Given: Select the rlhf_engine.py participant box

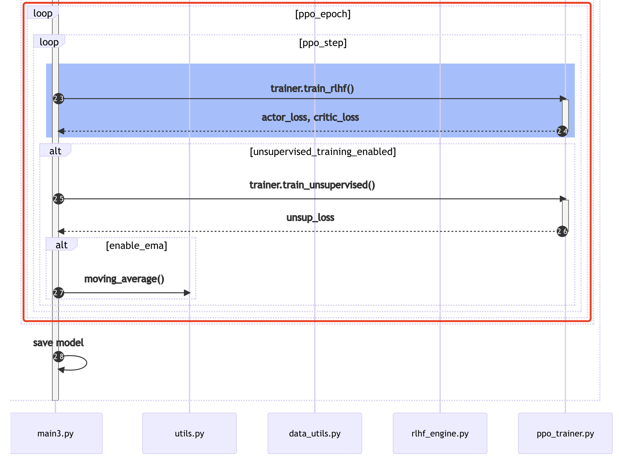Looking at the screenshot, I should [440, 433].
